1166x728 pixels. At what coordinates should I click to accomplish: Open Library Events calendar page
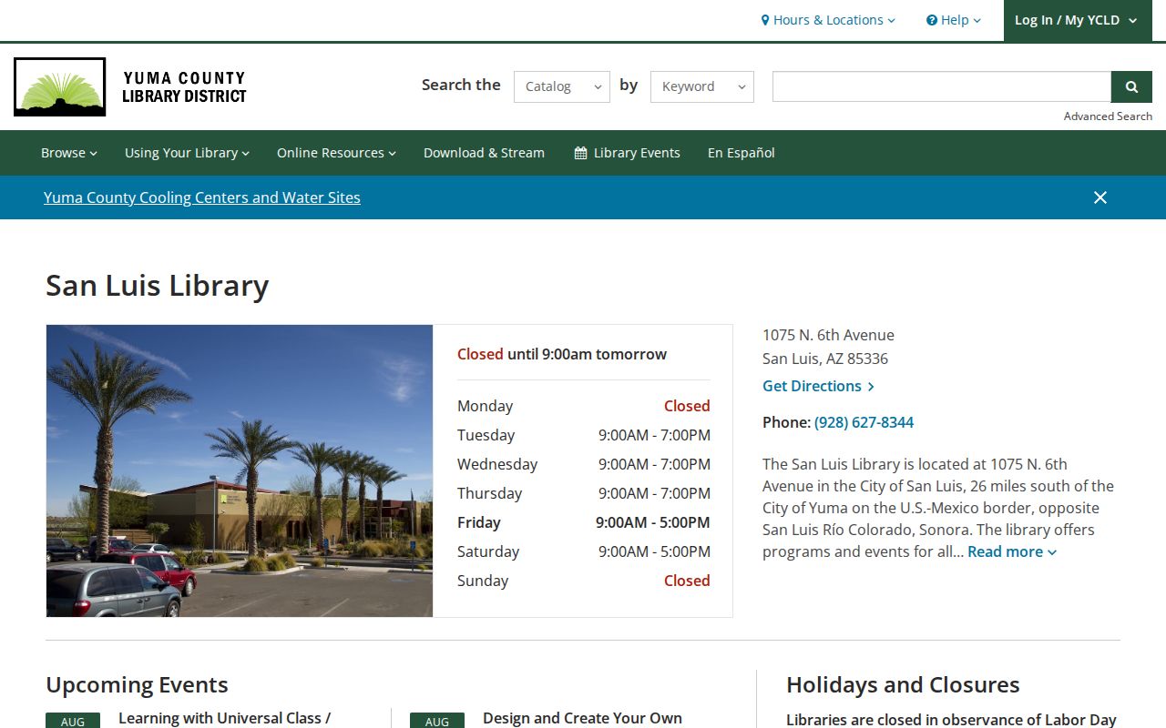tap(627, 153)
